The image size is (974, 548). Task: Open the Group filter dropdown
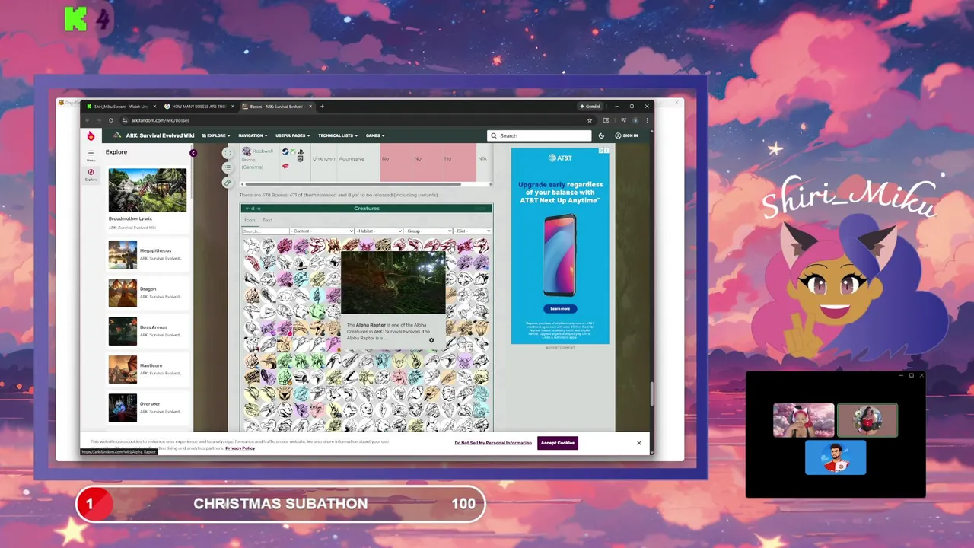[428, 231]
